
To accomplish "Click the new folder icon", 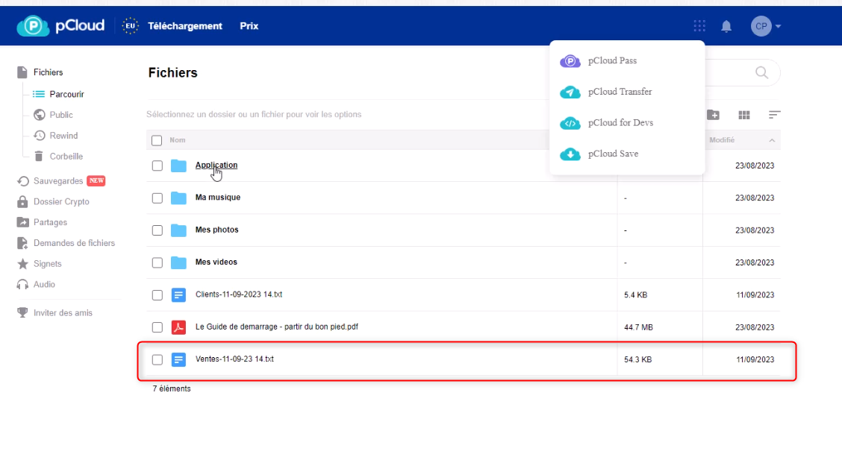I will tap(713, 115).
